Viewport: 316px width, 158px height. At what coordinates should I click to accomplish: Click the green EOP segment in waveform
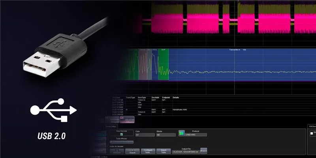164,65
